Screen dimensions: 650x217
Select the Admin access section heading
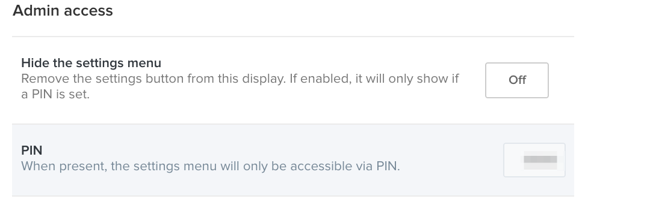point(63,11)
